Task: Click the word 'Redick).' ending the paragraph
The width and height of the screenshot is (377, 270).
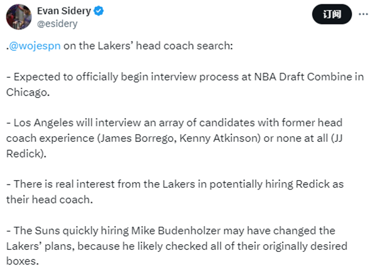Action: (26, 154)
